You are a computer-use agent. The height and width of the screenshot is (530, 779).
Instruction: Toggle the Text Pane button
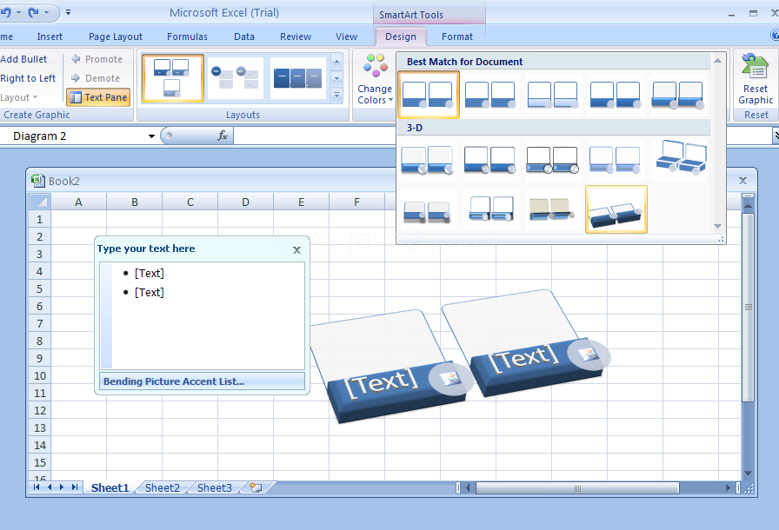coord(98,97)
